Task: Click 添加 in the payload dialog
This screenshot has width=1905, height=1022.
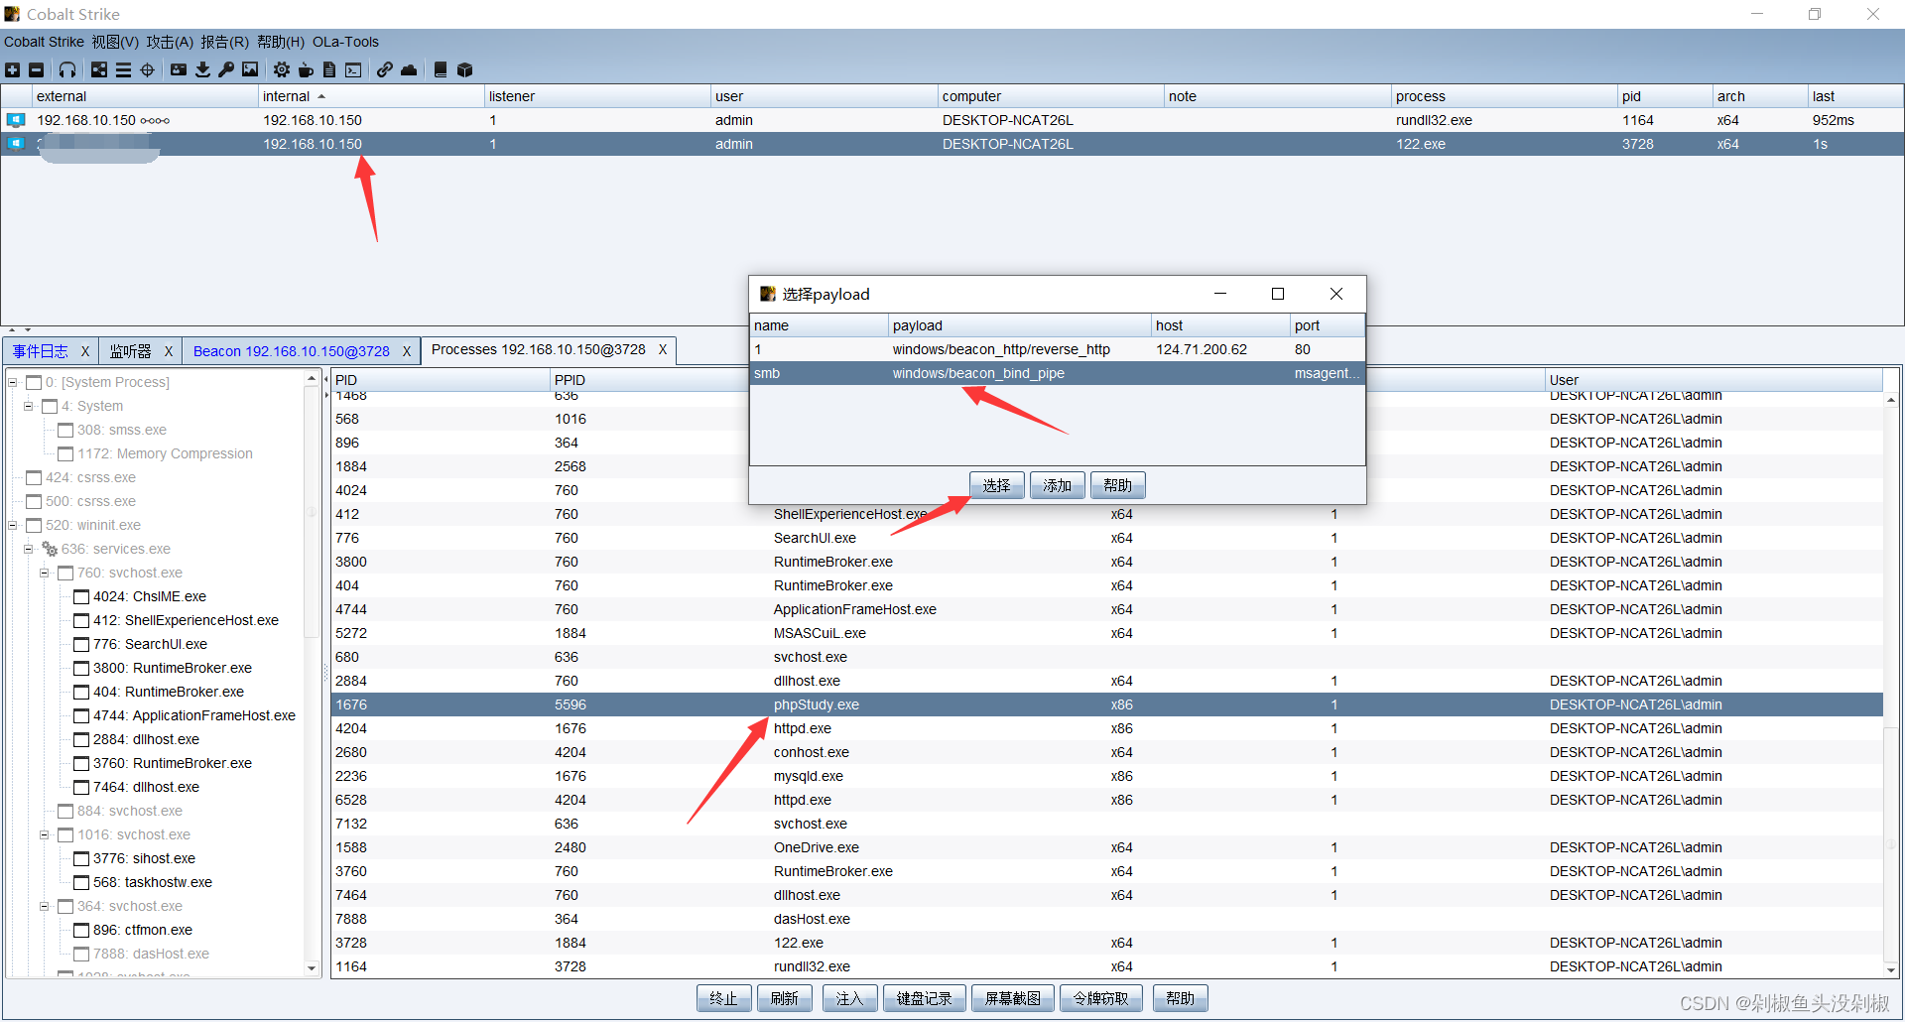Action: coord(1058,485)
